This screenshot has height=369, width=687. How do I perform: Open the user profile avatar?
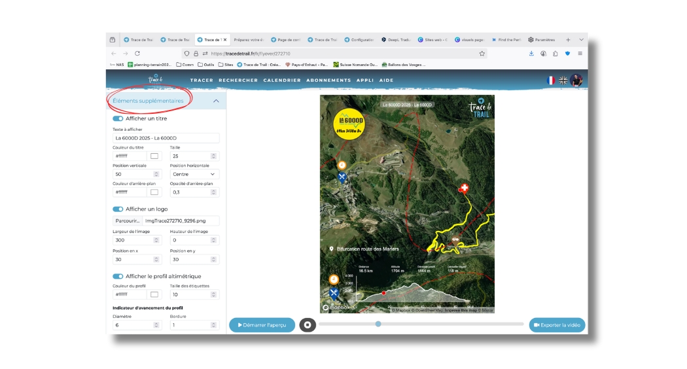[576, 80]
